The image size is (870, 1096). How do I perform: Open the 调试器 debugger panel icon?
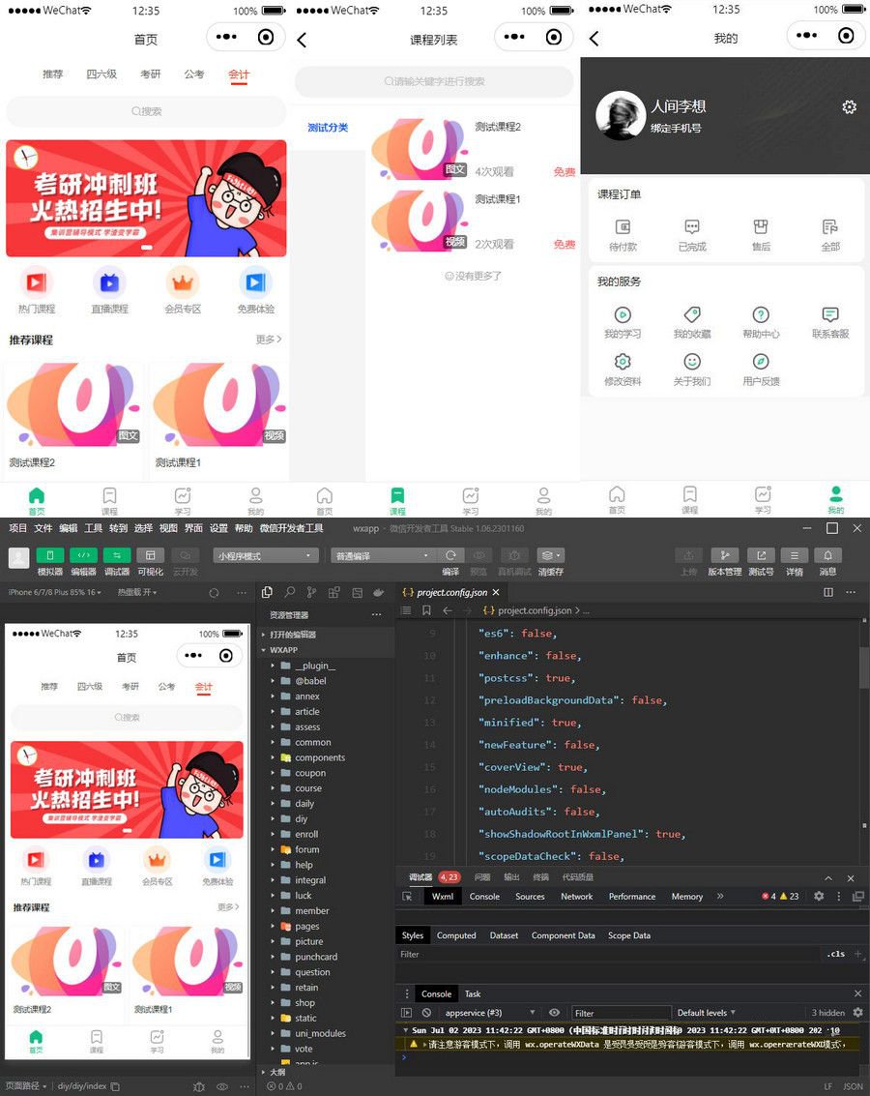pyautogui.click(x=116, y=554)
